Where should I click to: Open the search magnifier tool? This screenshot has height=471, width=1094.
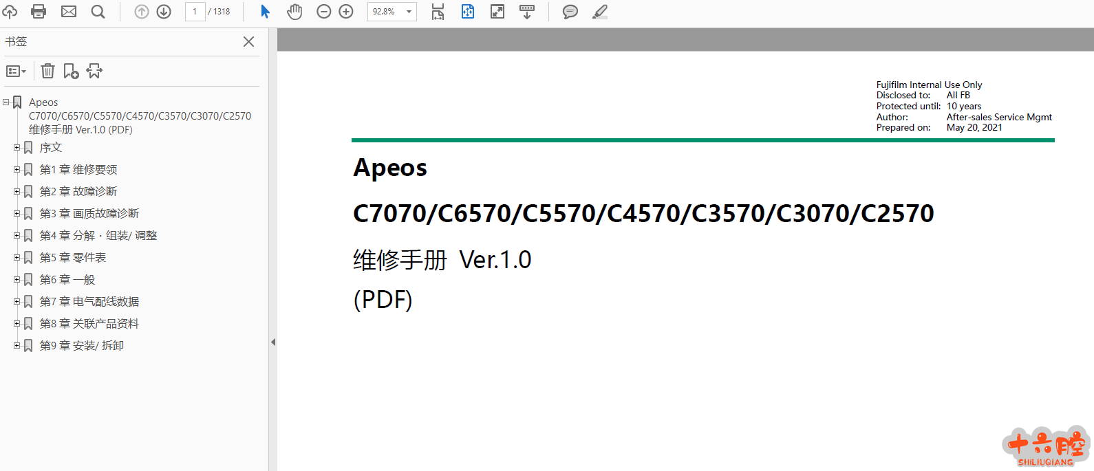pyautogui.click(x=98, y=12)
